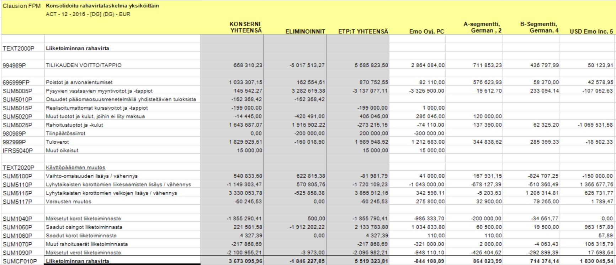Select the ETP:T YHTEENSÄ column header
616x265 pixels.
tap(363, 31)
